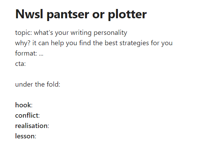This screenshot has width=222, height=147.
Task: Click the word "best" in the why line
Action: pos(113,43)
